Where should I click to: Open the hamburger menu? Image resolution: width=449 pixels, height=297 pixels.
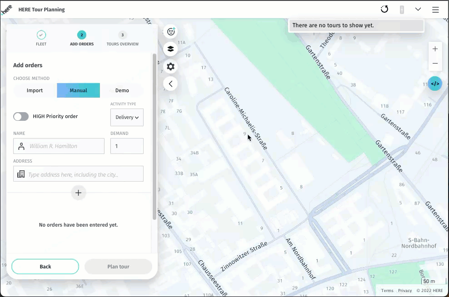[435, 10]
